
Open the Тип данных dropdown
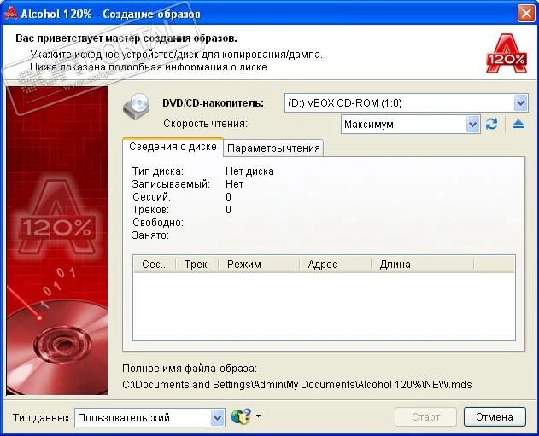(217, 417)
